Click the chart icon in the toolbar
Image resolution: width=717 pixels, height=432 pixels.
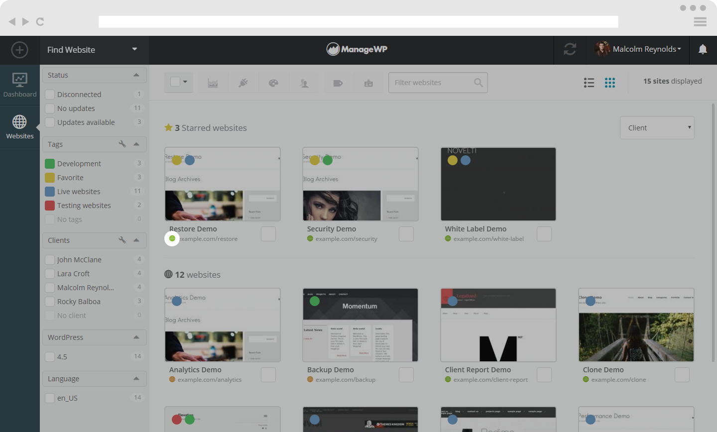click(x=213, y=83)
